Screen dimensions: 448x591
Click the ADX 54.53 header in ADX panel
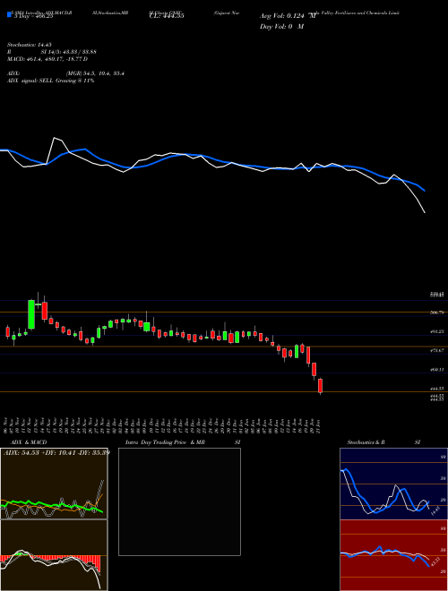(56, 452)
